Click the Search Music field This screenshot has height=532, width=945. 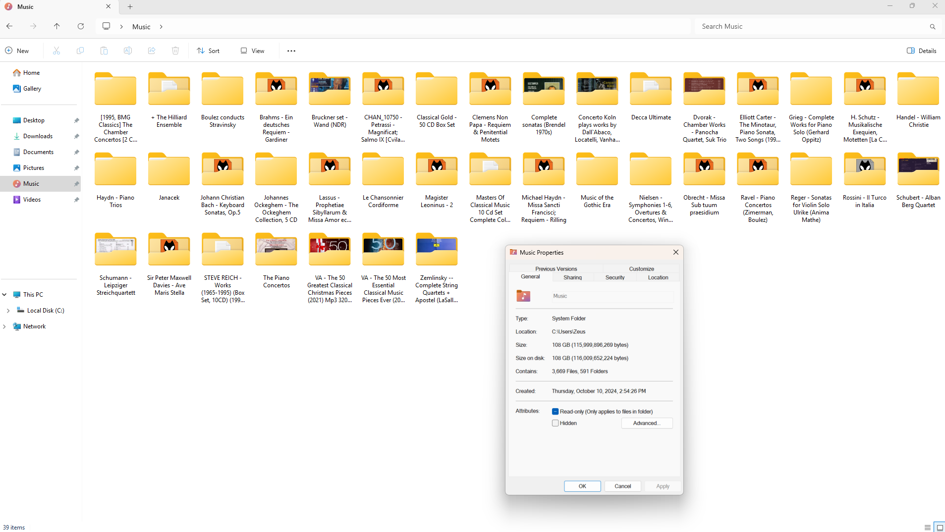pos(813,26)
